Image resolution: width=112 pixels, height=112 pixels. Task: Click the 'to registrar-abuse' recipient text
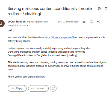(x=17, y=25)
